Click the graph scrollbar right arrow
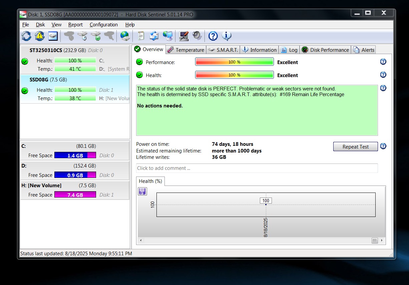Viewport: 409px width, 285px height. point(382,241)
